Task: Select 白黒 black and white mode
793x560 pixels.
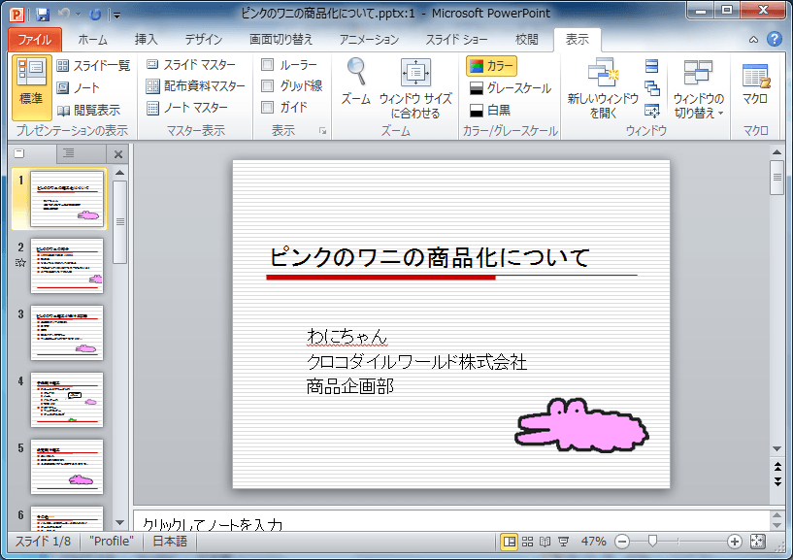Action: (x=489, y=111)
